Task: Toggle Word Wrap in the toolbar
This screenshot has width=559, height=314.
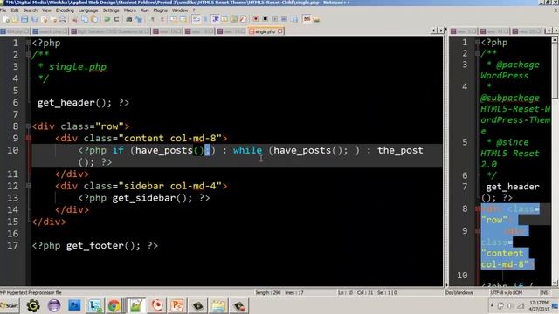Action: [196, 19]
